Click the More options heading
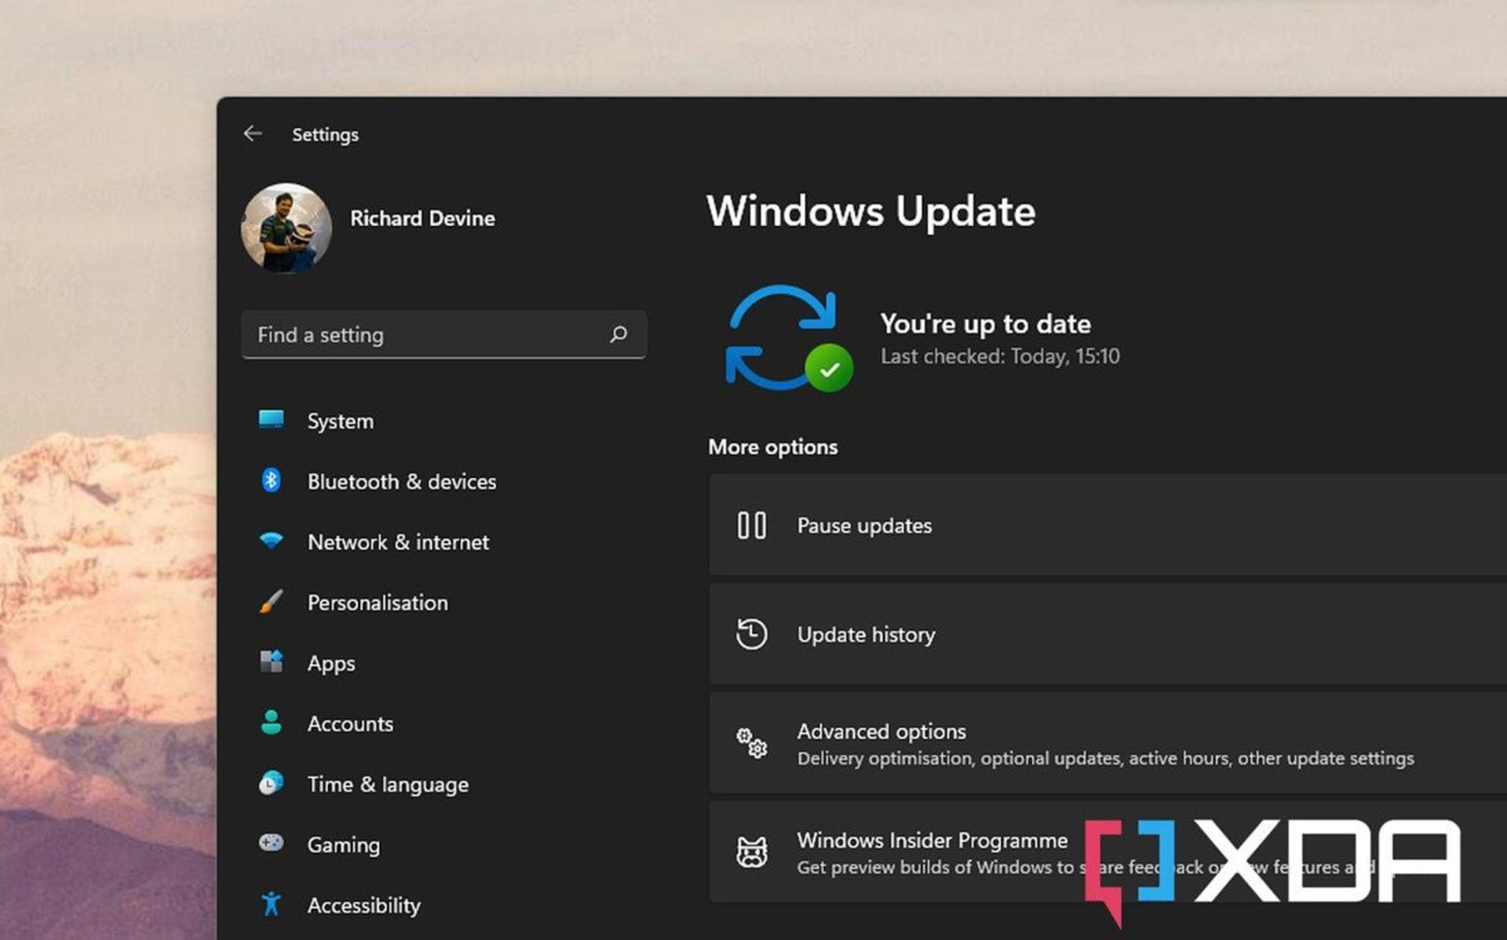Viewport: 1507px width, 940px height. coord(772,447)
